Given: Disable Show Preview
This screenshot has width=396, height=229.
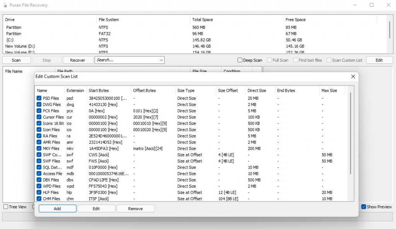Looking at the screenshot, I should coord(364,207).
